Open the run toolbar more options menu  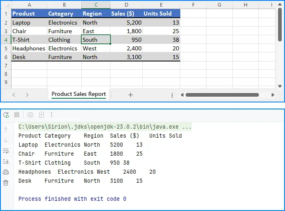tap(52, 115)
